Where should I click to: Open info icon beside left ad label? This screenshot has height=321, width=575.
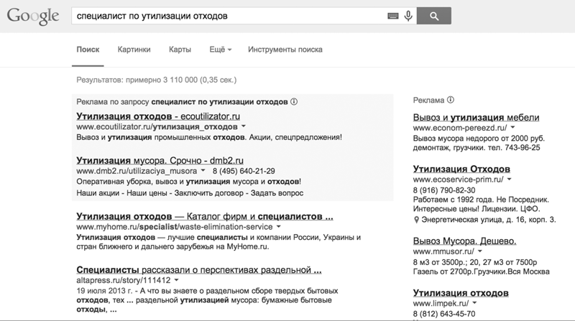coord(295,102)
